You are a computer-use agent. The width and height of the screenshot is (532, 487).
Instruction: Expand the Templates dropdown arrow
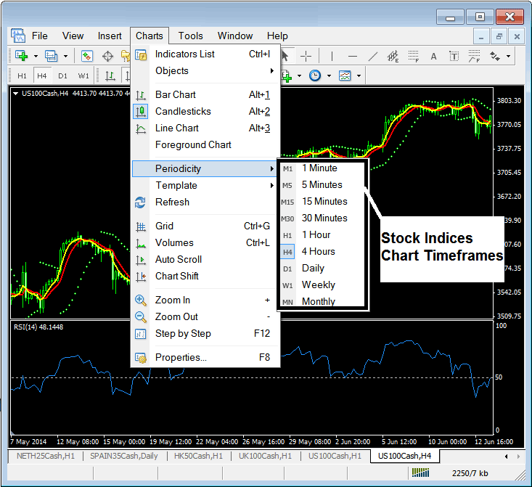359,75
